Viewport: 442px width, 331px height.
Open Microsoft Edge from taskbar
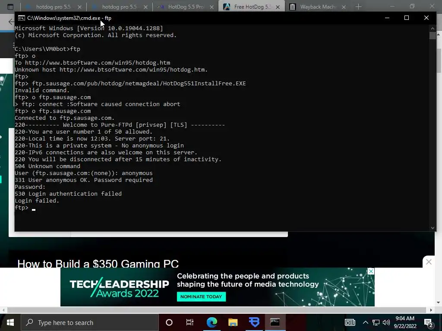(x=212, y=322)
